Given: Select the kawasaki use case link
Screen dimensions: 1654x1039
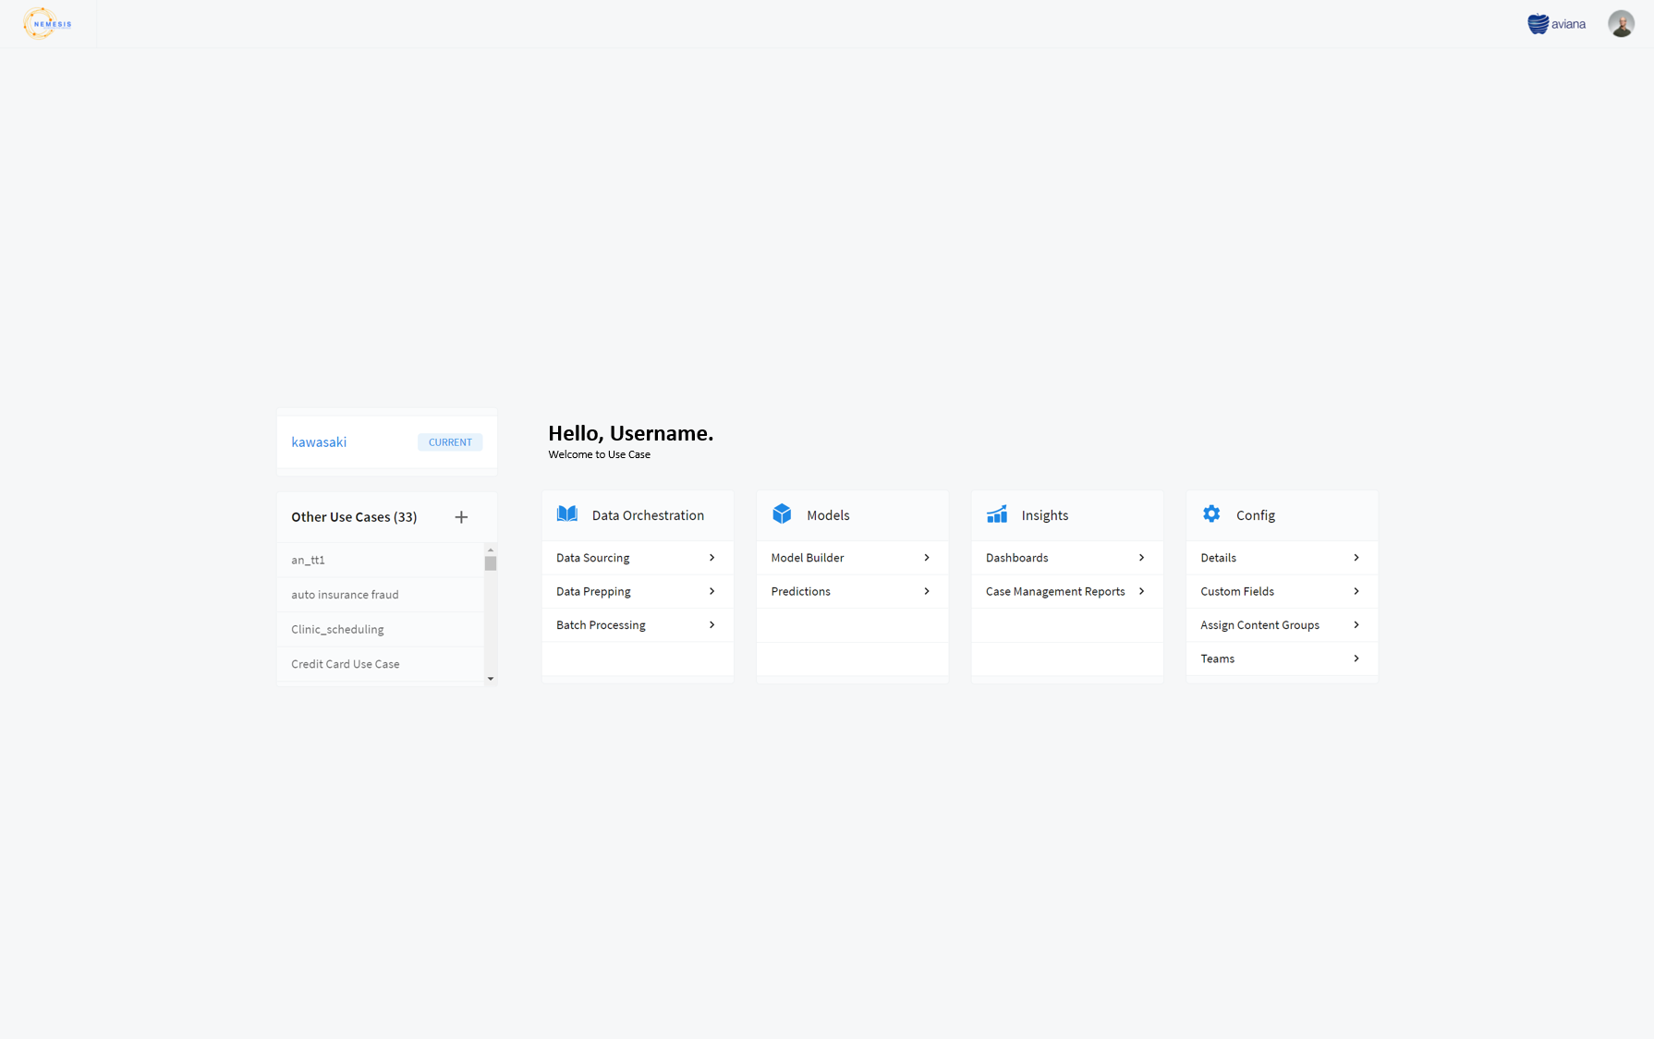Looking at the screenshot, I should [x=319, y=441].
